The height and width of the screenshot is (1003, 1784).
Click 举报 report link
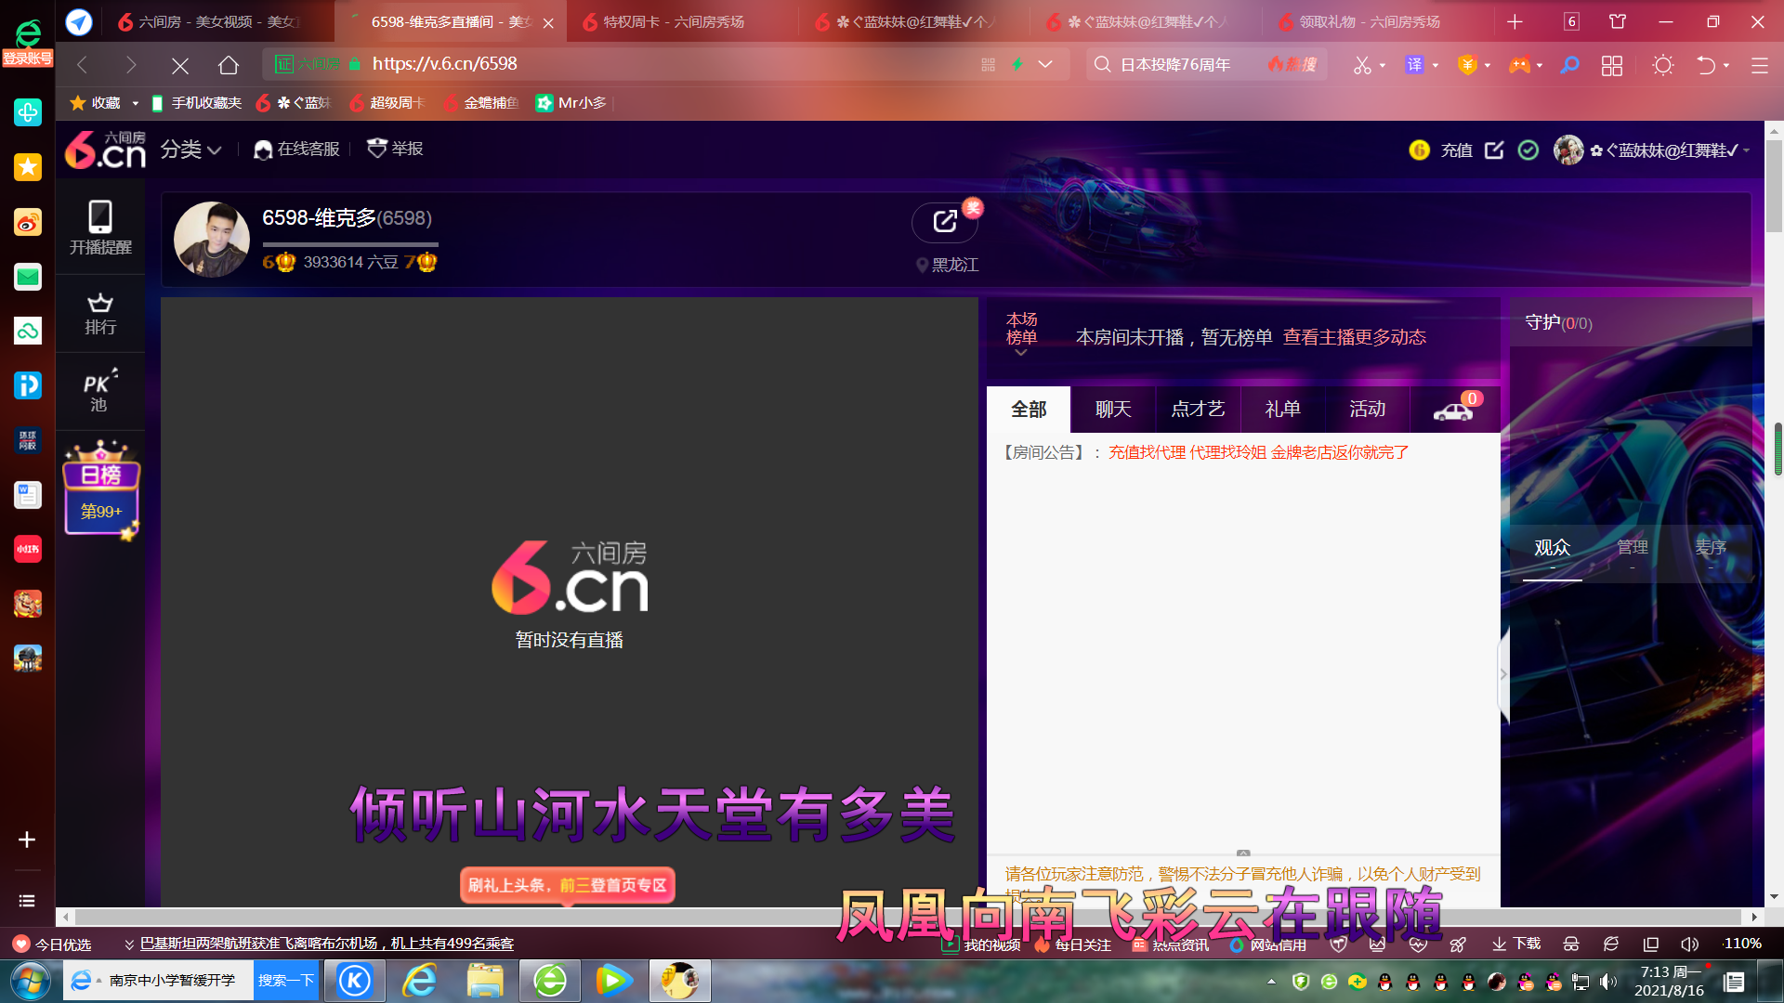pos(396,150)
